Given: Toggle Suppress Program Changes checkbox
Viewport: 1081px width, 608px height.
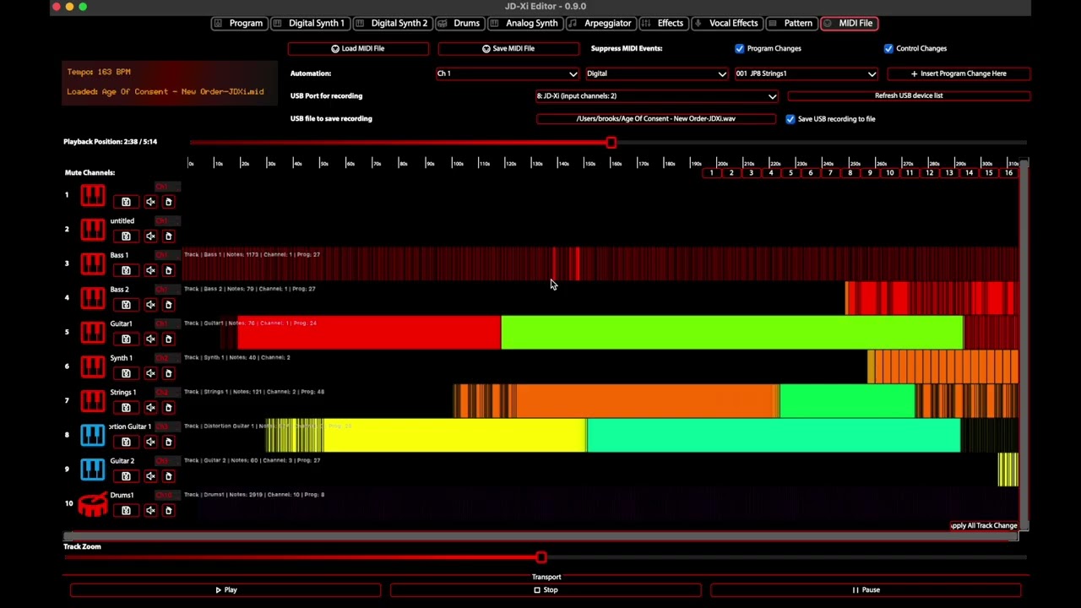Looking at the screenshot, I should (740, 48).
